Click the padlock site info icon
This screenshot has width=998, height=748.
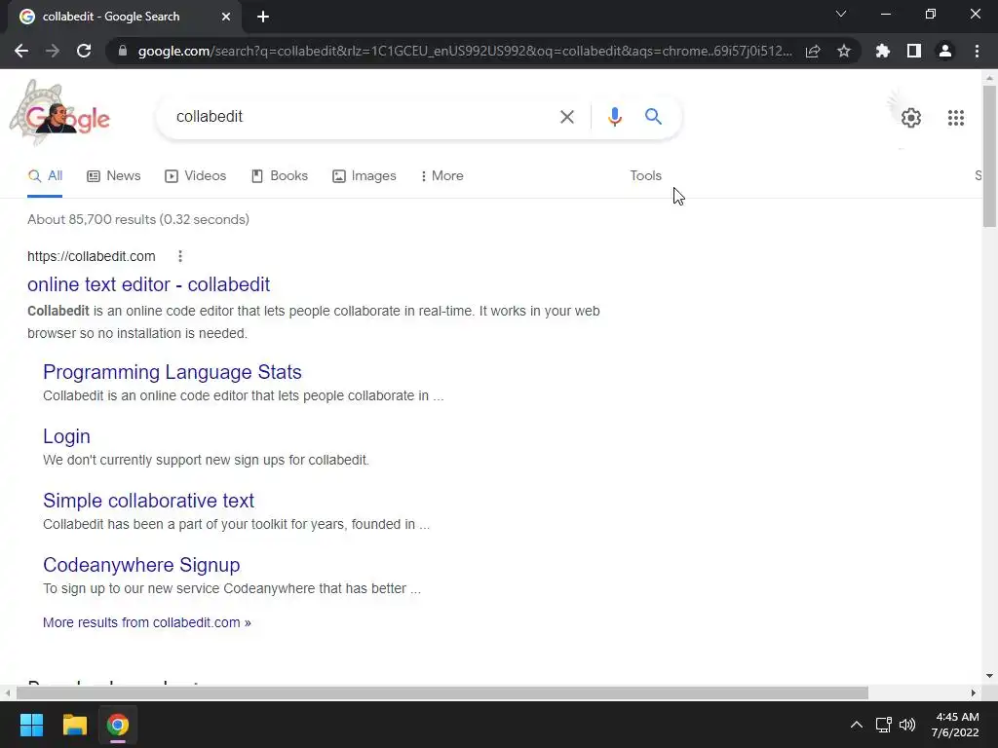(x=123, y=51)
